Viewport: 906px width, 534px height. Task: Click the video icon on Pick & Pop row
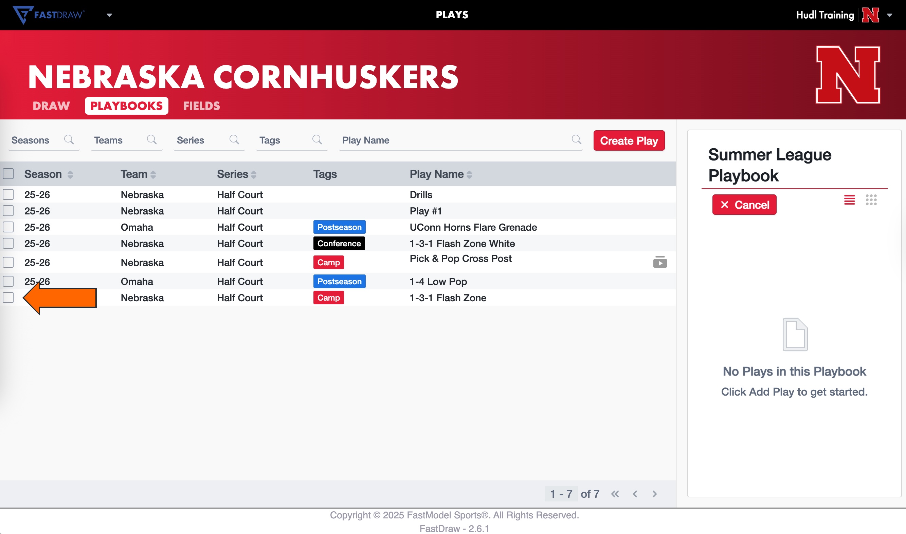tap(660, 262)
